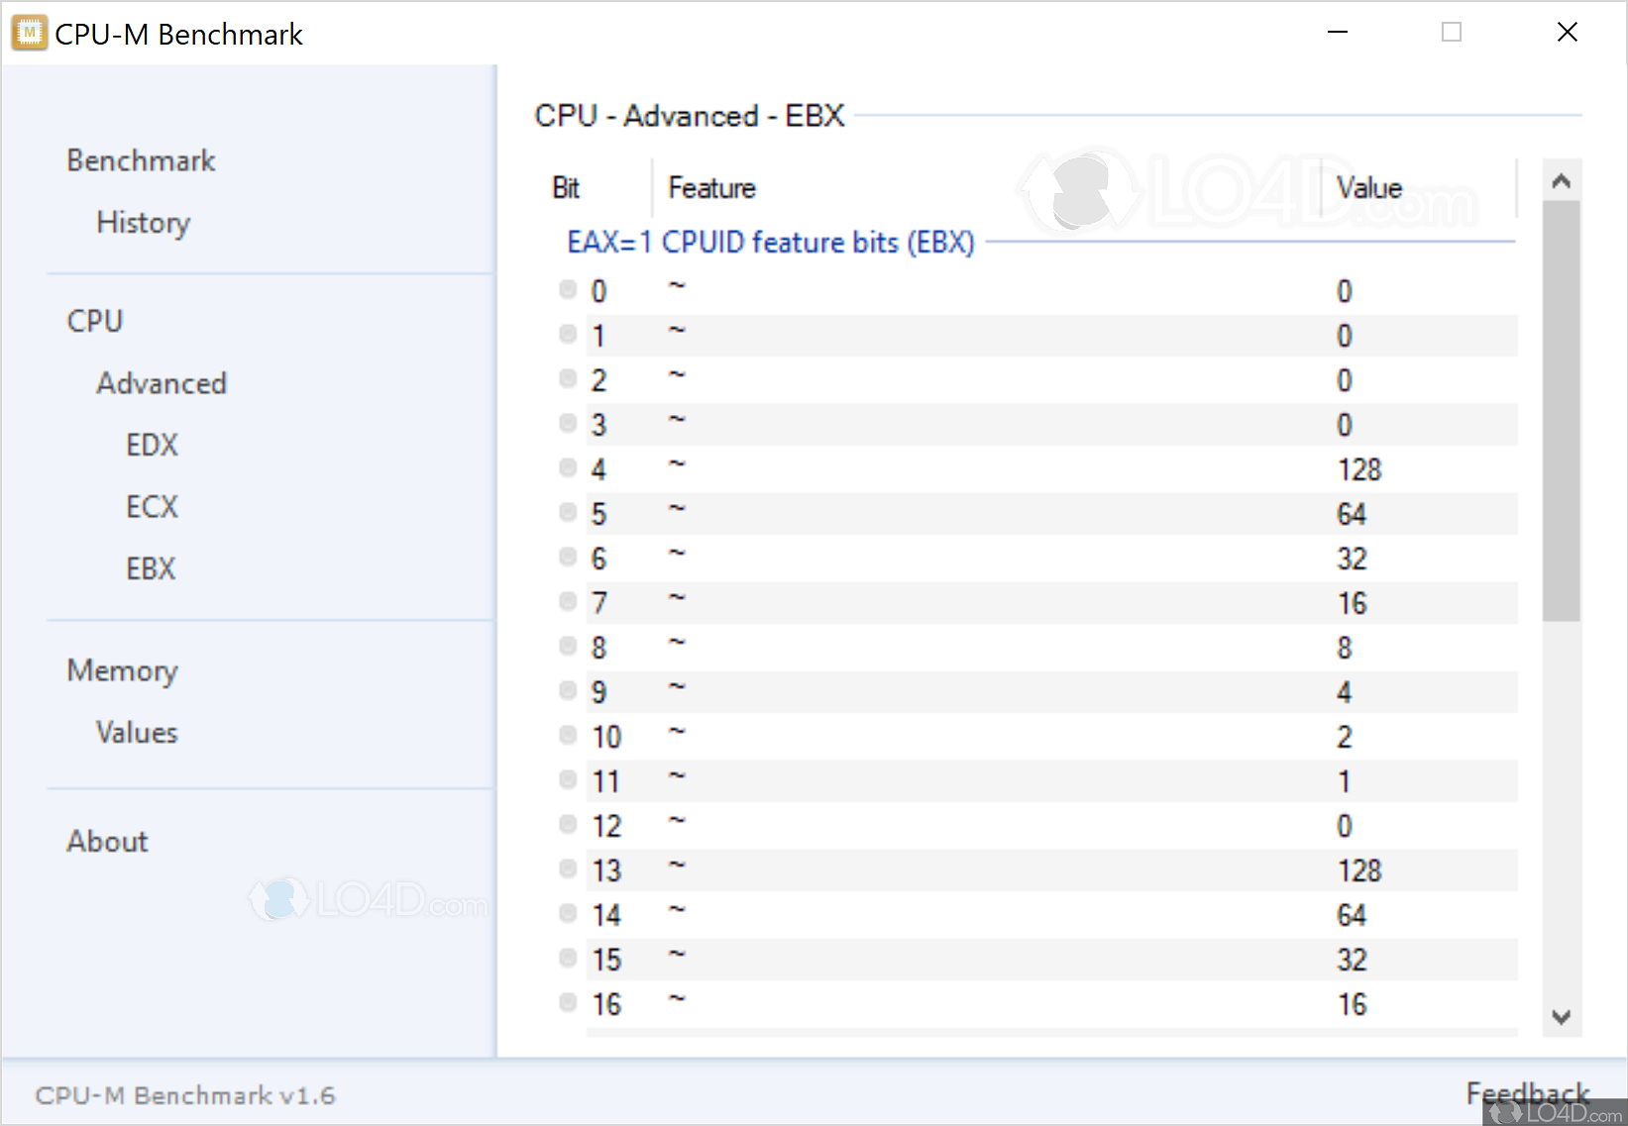Select the CPU section in sidebar
The height and width of the screenshot is (1126, 1628).
click(95, 321)
